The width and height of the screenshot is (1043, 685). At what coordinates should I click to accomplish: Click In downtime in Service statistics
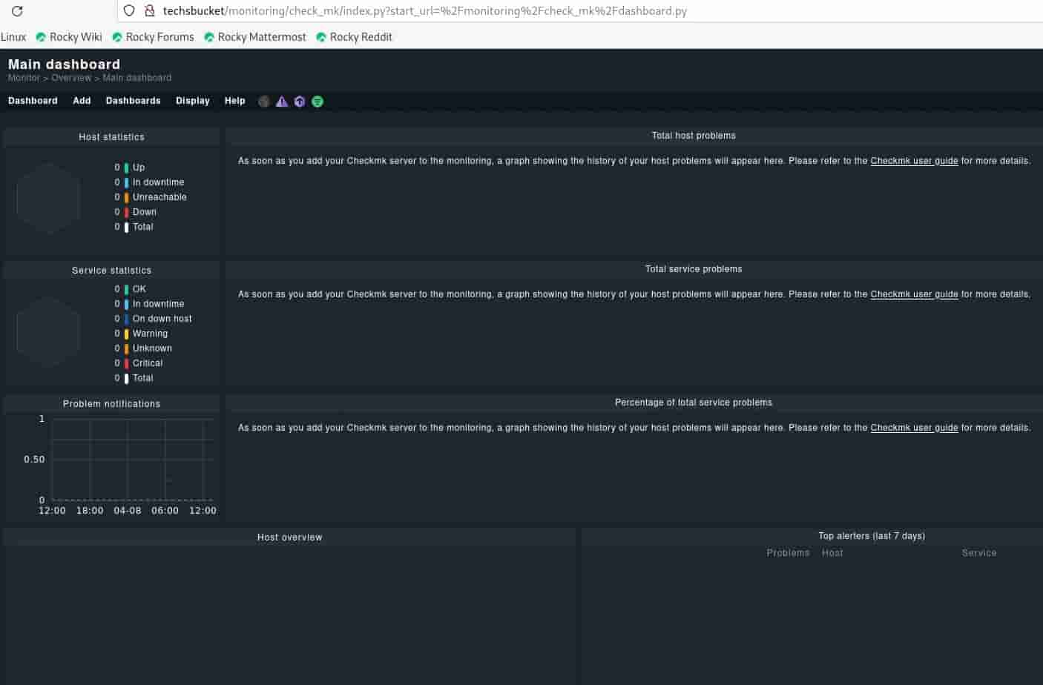point(158,304)
